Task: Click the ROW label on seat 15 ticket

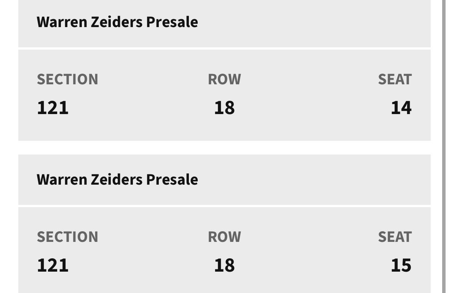Action: pos(224,237)
